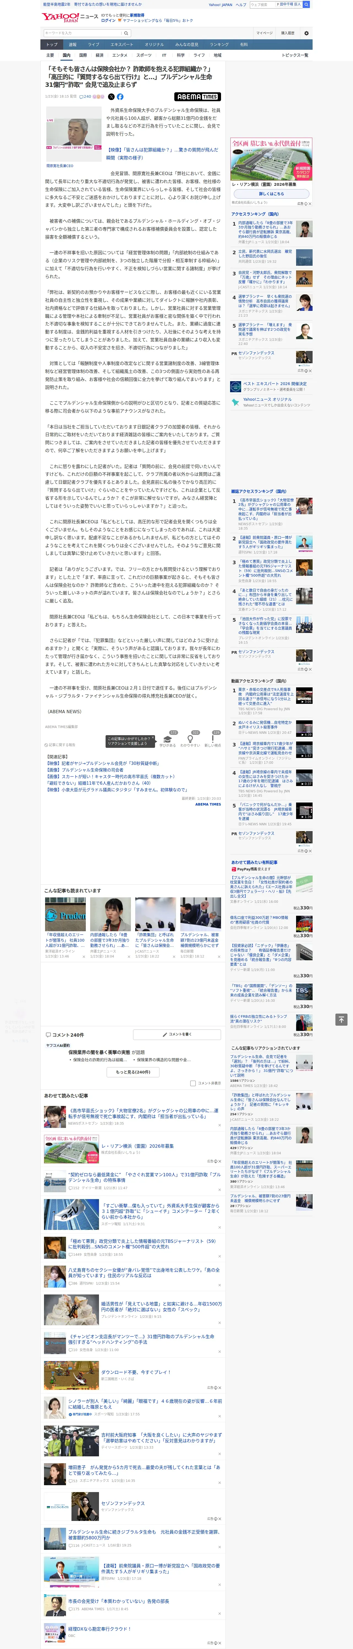Click the keyword search magnifier icon
This screenshot has width=353, height=1649.
pyautogui.click(x=126, y=33)
